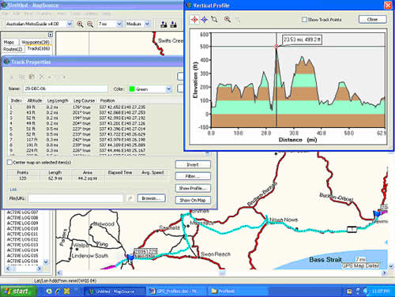The width and height of the screenshot is (395, 297).
Task: Select the zoom box tool in Vertical Profile
Action: [x=214, y=20]
